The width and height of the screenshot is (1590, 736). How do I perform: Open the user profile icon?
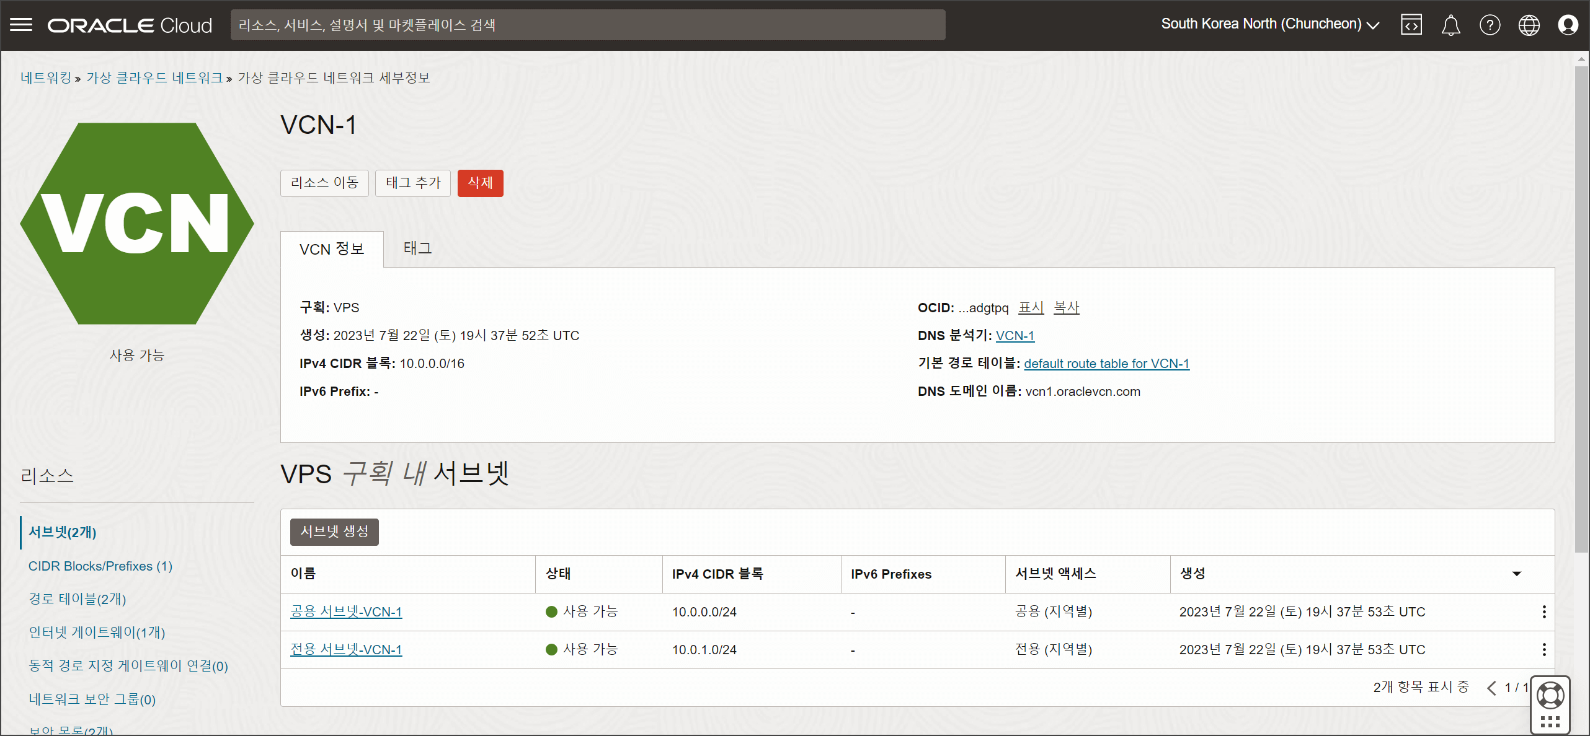(1568, 25)
